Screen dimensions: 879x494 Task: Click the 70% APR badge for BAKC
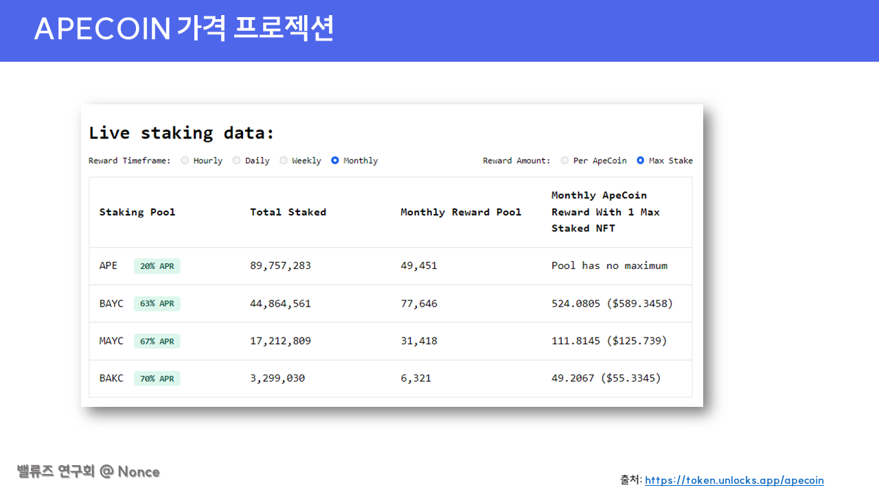tap(157, 378)
